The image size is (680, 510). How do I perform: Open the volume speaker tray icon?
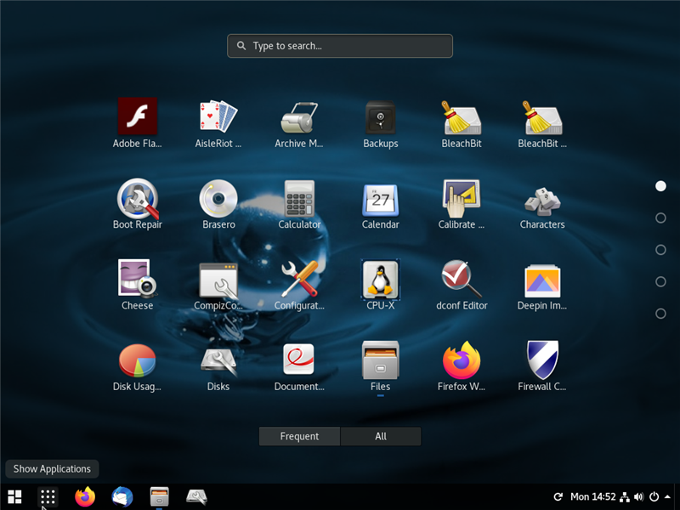pos(639,496)
